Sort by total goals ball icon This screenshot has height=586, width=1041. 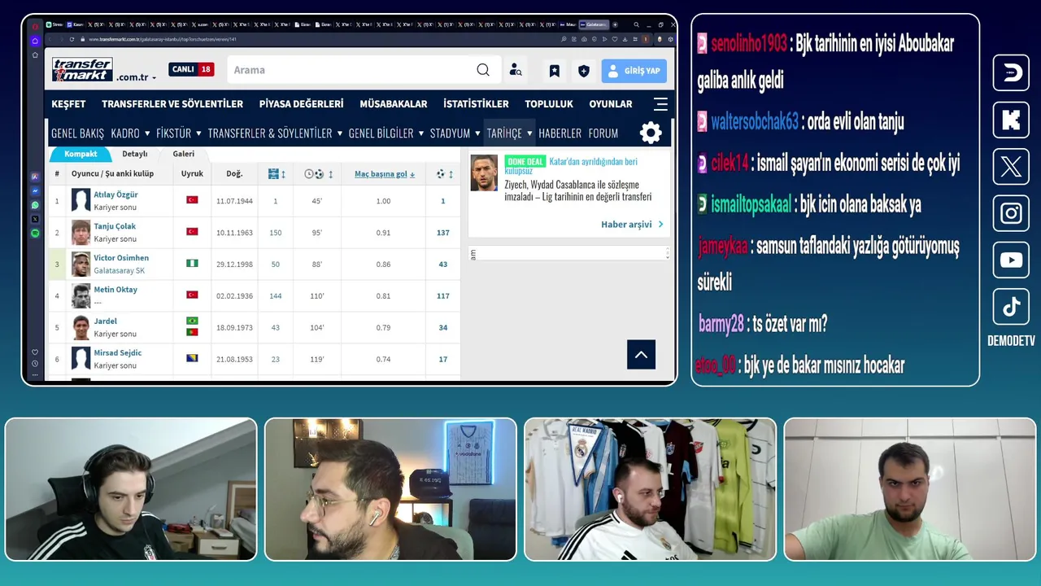click(444, 174)
